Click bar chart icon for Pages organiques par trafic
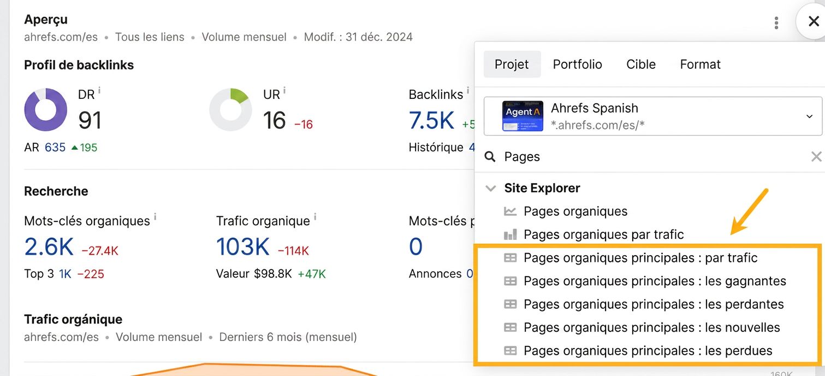The width and height of the screenshot is (825, 376). (510, 235)
